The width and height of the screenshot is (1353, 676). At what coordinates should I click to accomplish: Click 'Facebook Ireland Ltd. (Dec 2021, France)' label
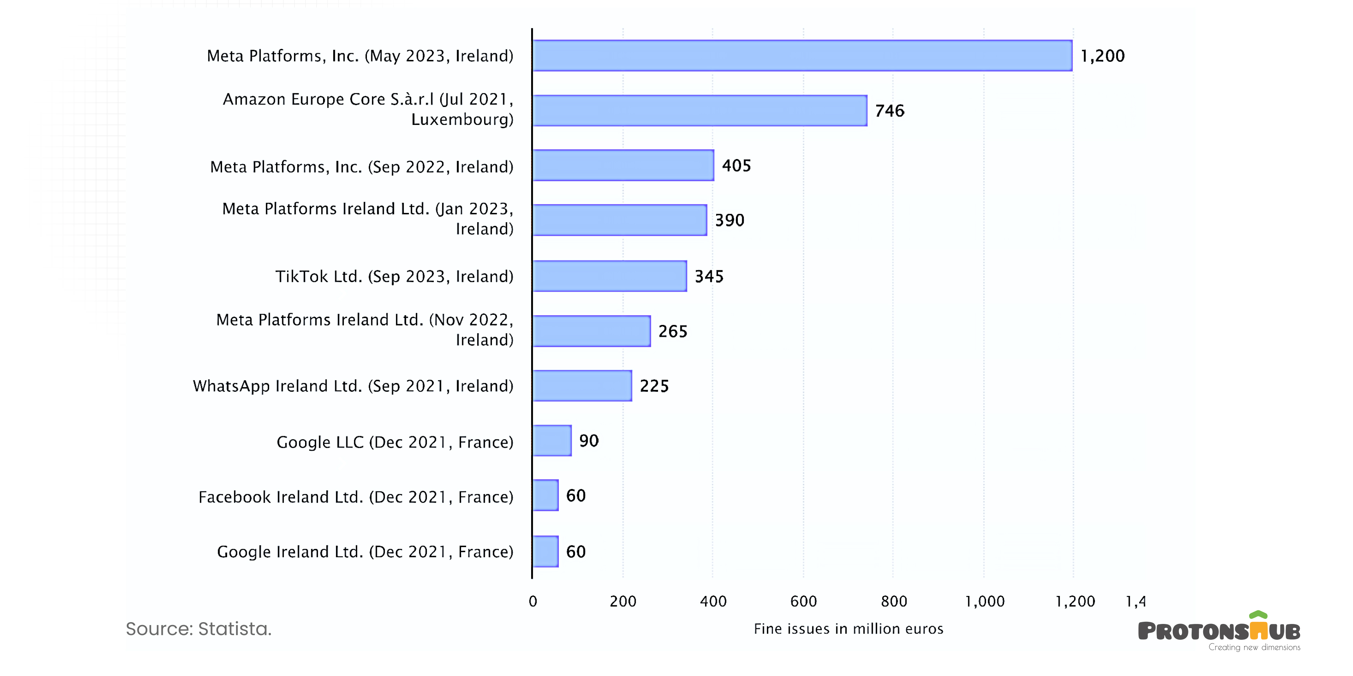pos(356,497)
